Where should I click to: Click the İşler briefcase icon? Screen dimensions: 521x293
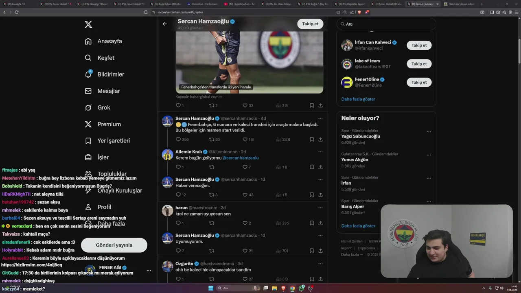click(x=88, y=157)
